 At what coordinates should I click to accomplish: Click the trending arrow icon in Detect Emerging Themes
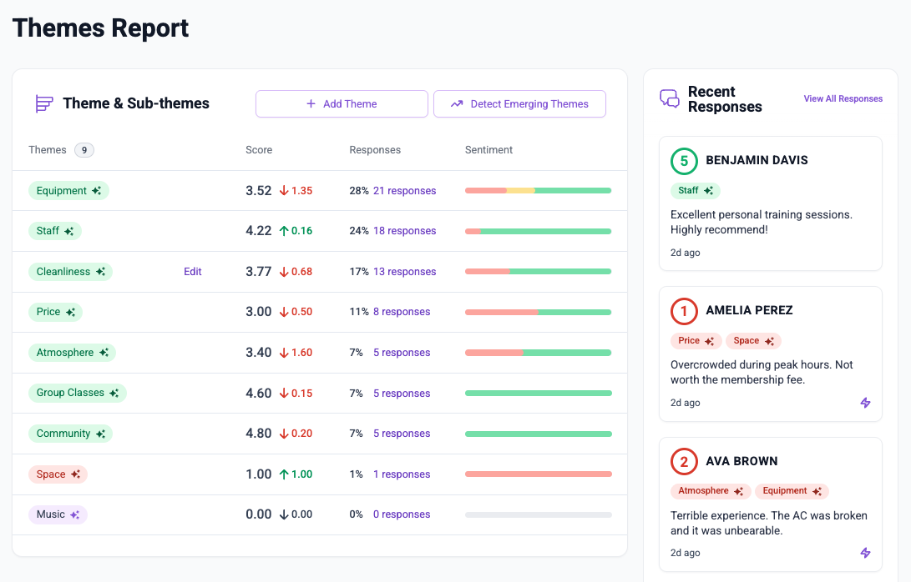point(458,104)
